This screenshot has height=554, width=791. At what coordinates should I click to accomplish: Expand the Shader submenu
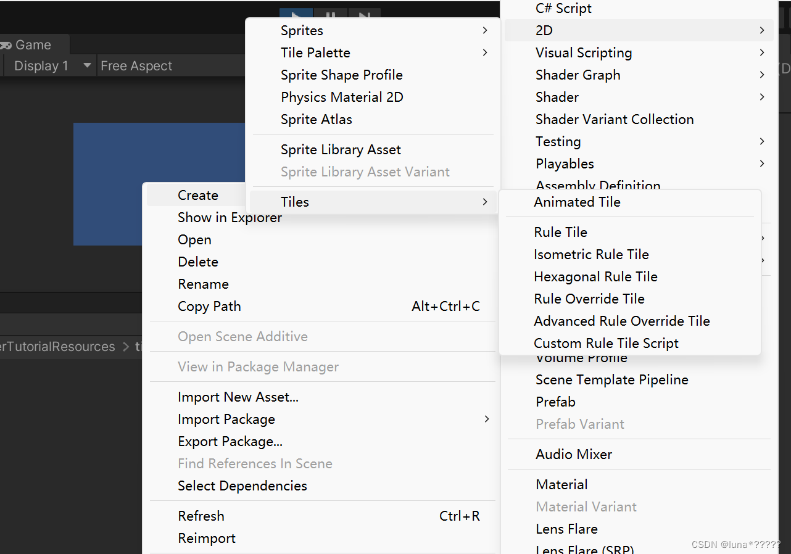coord(639,97)
